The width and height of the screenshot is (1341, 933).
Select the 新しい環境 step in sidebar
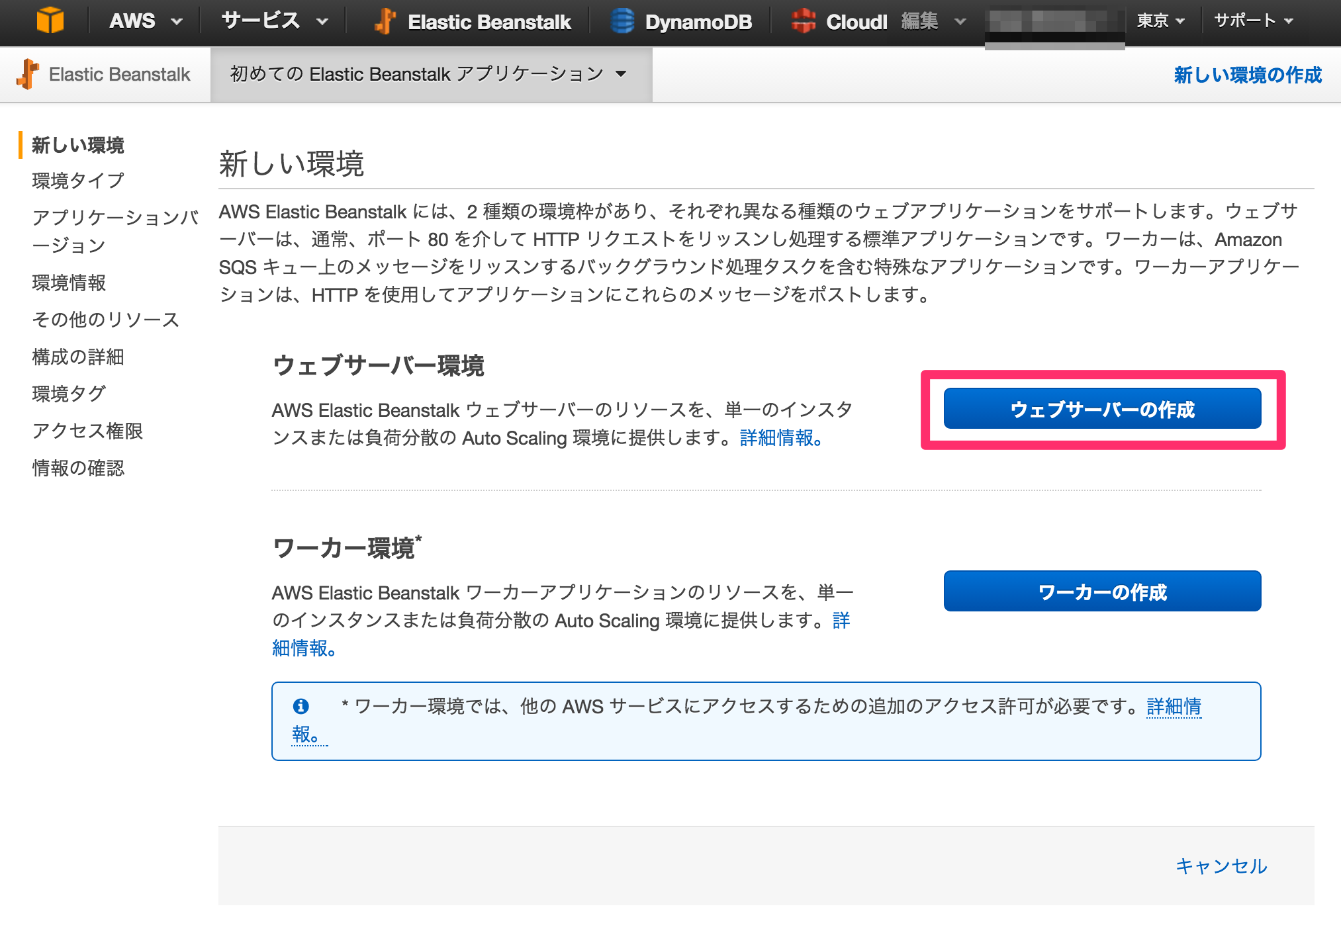point(78,145)
